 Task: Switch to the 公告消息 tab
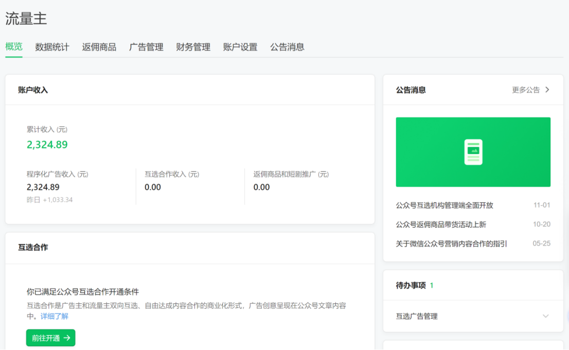click(x=287, y=47)
